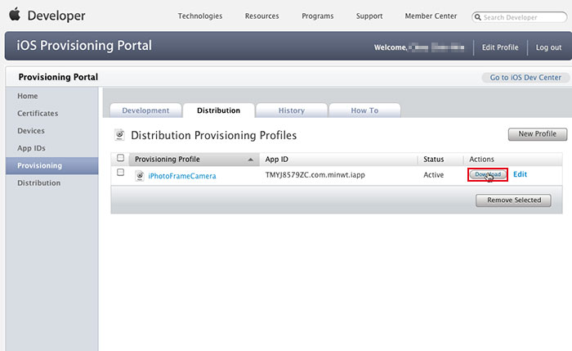This screenshot has width=572, height=351.
Task: Select the Distribution tab
Action: pos(218,110)
